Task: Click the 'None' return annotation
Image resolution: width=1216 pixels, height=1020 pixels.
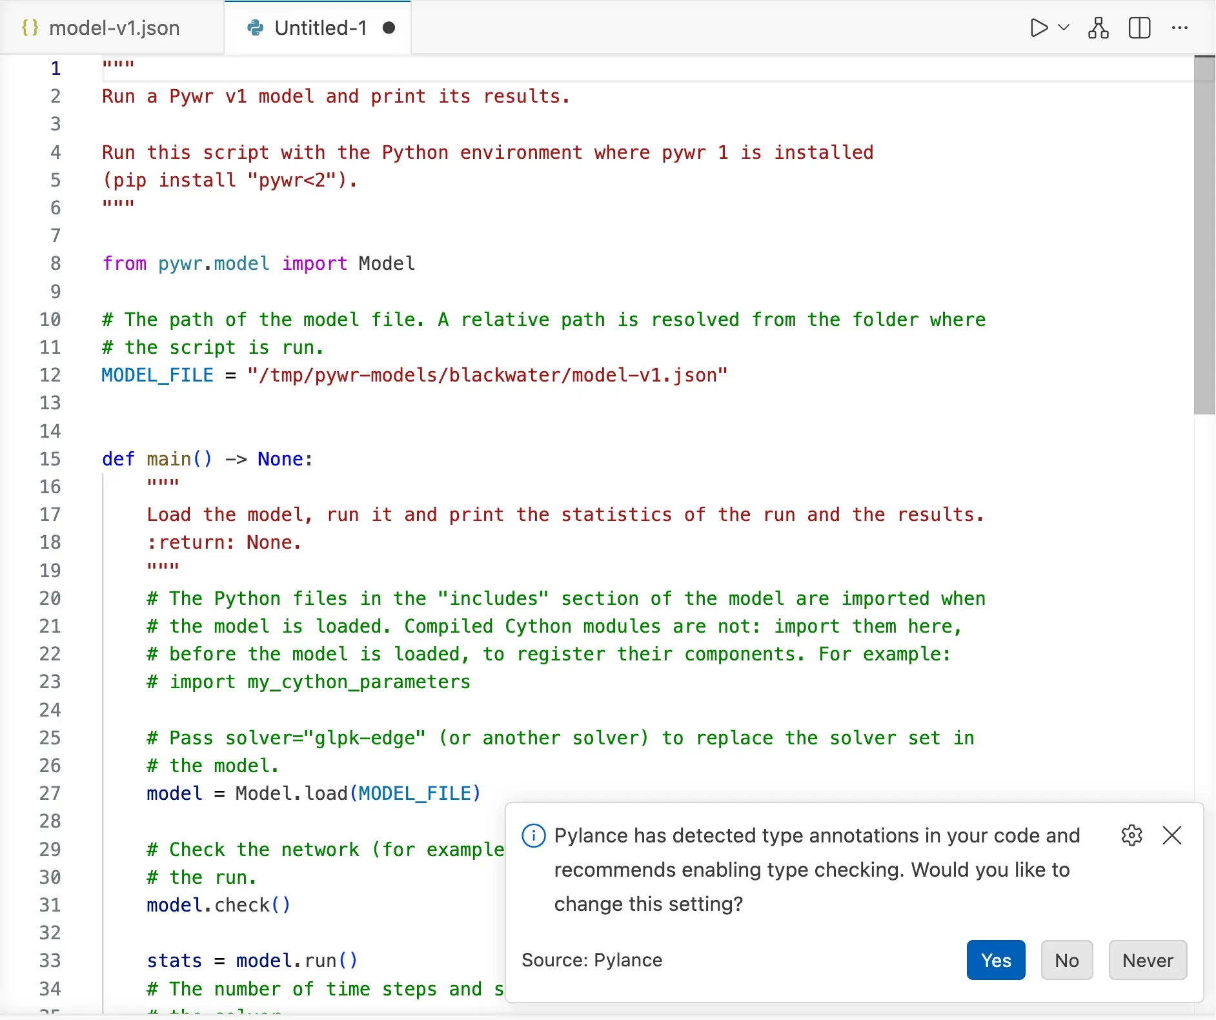Action: [x=280, y=459]
